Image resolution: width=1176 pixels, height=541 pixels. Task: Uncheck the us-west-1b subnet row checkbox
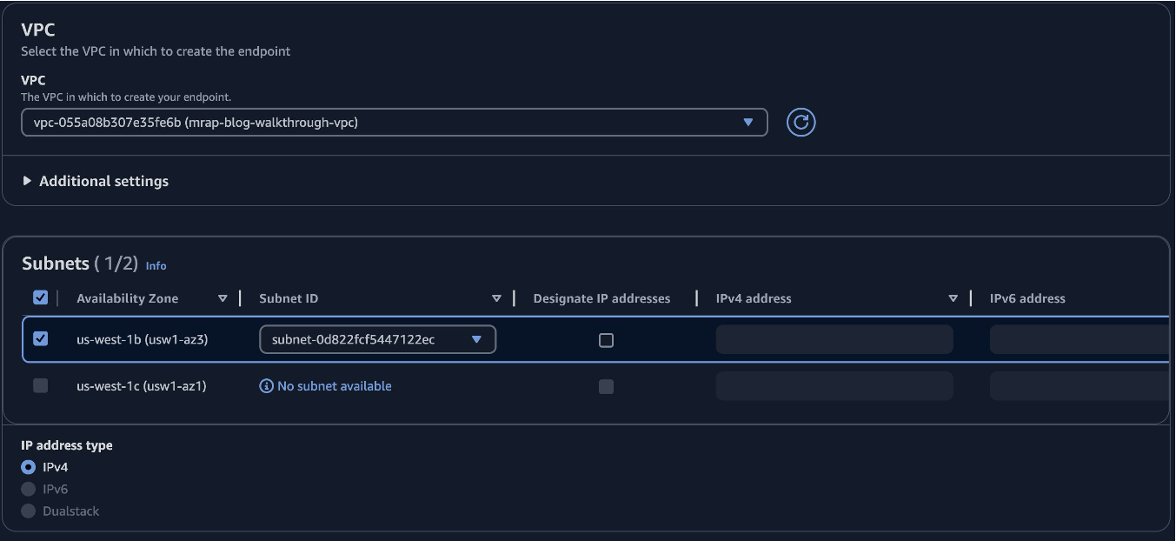pos(39,337)
